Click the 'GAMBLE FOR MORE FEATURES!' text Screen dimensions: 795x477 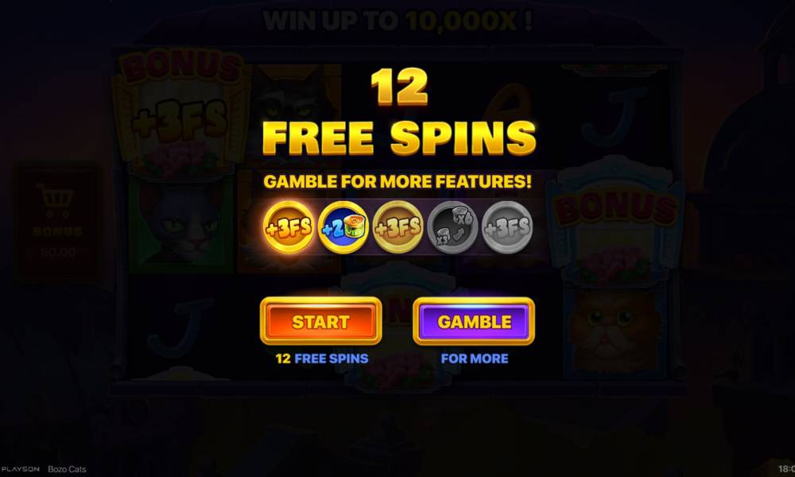click(398, 181)
